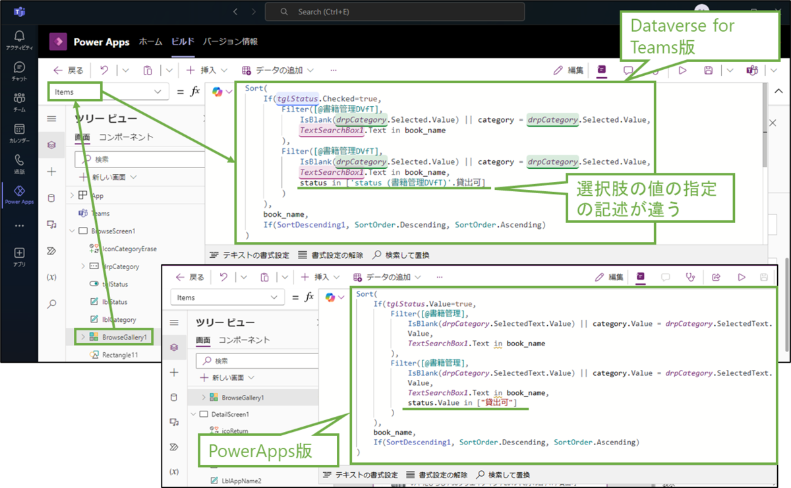
Task: Switch to バージョン情報 tab
Action: pos(230,42)
